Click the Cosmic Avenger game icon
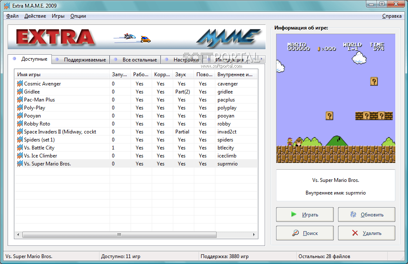Viewport: 408px width, 264px height. (20, 84)
